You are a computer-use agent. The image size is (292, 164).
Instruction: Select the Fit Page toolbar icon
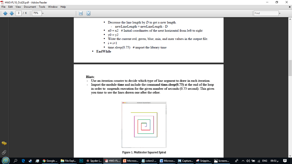tap(88, 13)
